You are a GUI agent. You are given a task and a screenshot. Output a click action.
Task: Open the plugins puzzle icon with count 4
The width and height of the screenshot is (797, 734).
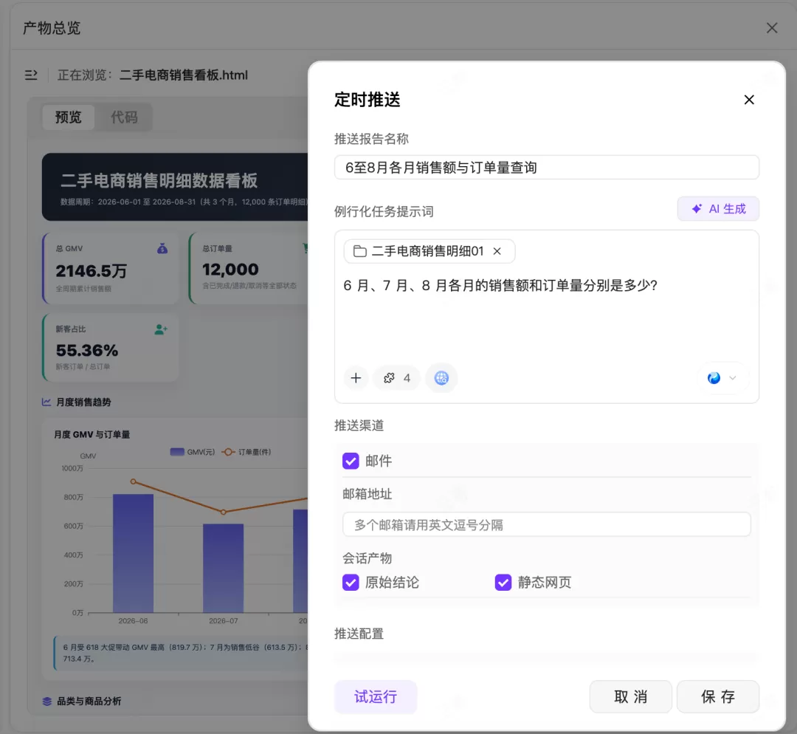[397, 378]
